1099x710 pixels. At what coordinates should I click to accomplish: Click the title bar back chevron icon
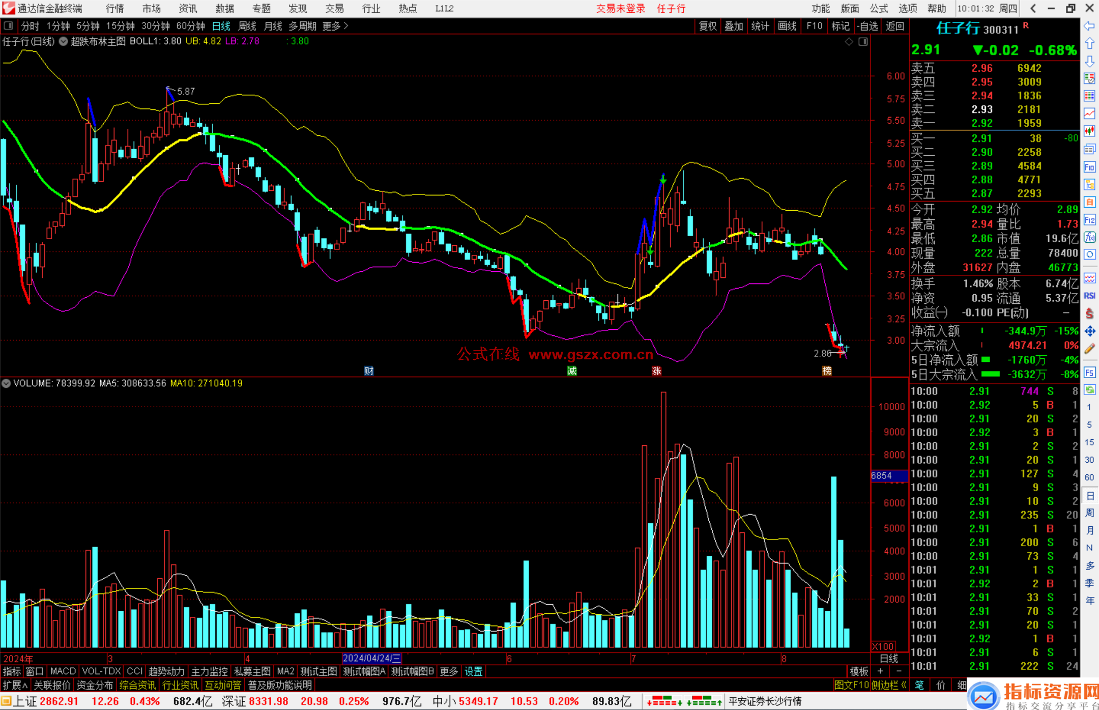tap(1033, 8)
